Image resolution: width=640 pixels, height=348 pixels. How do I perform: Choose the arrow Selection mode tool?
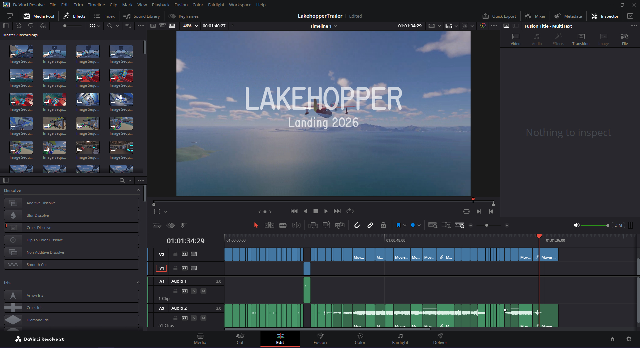pos(256,225)
